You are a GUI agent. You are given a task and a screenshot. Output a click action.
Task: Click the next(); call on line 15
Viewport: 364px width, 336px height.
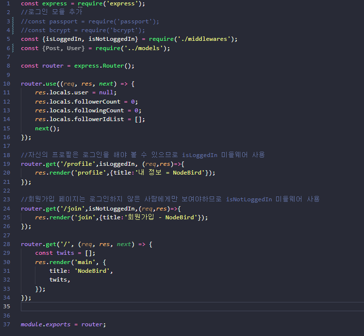tap(48, 128)
